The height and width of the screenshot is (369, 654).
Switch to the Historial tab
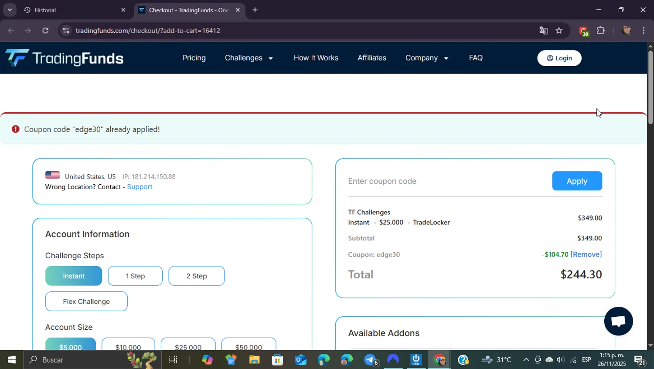tap(74, 10)
